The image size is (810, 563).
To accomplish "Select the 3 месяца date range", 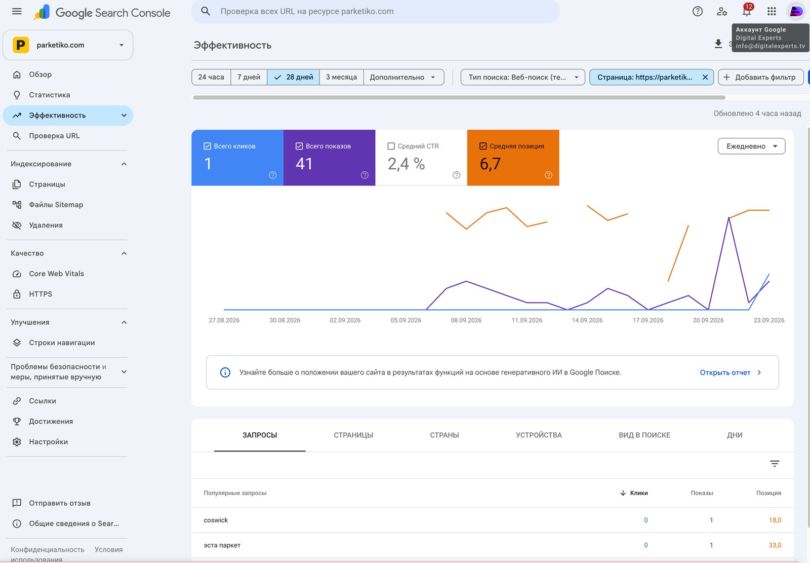I will pyautogui.click(x=341, y=77).
